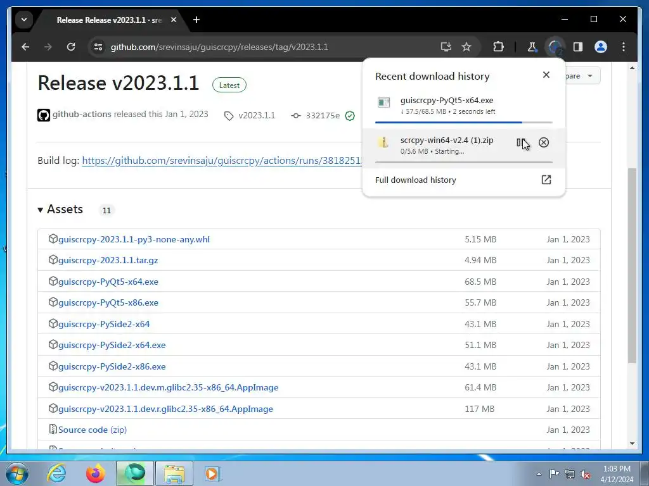This screenshot has height=486, width=649.
Task: Open the Extensions puzzle icon
Action: (498, 47)
